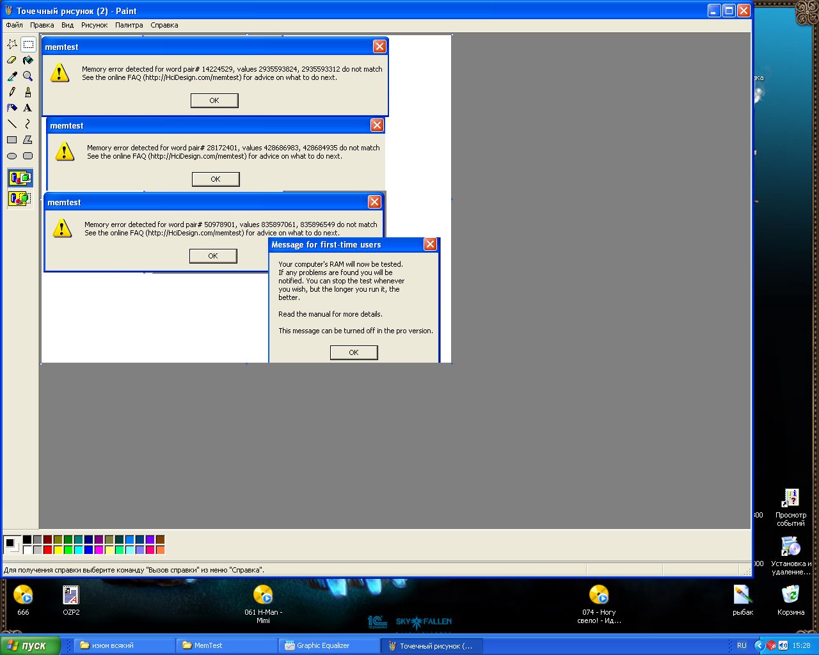The width and height of the screenshot is (819, 655).
Task: Select the Корзина recycle bin desktop icon
Action: click(x=791, y=600)
